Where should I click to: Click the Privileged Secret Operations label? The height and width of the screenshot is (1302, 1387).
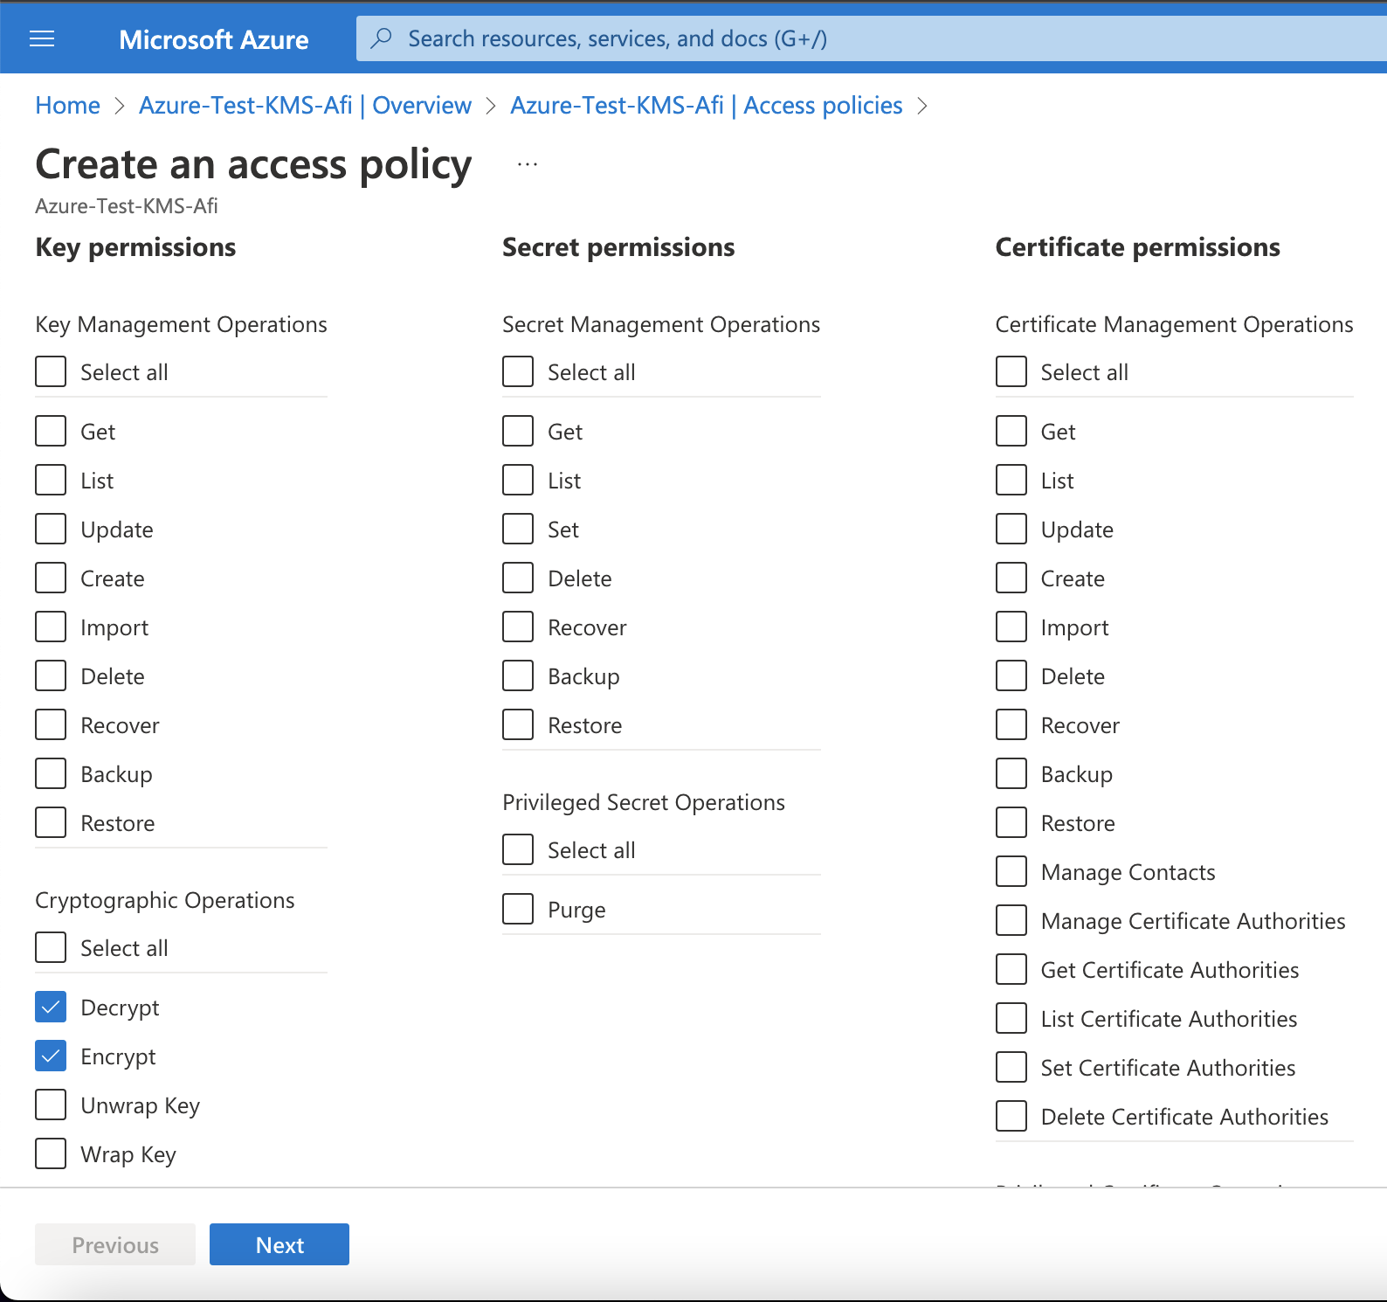coord(644,802)
